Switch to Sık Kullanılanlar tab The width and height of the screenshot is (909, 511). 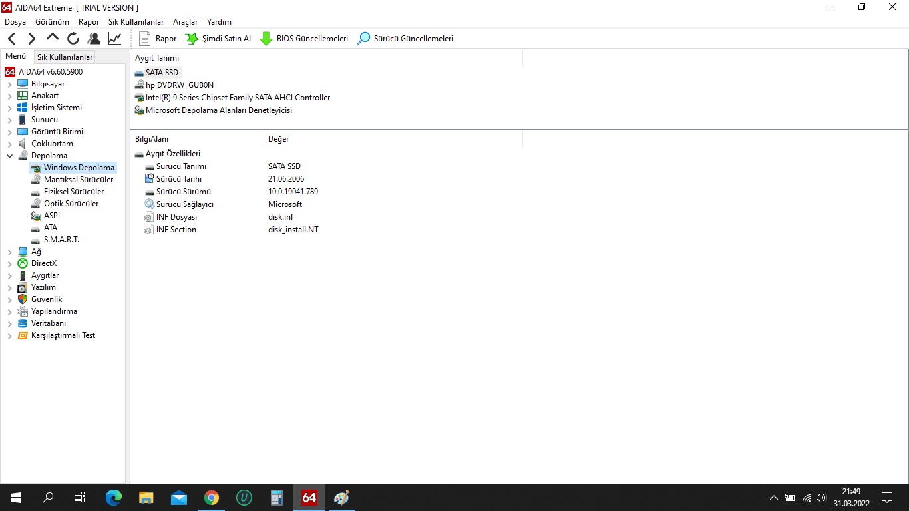(x=65, y=57)
